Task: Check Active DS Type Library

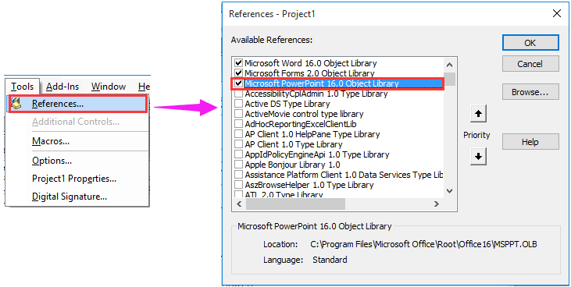Action: 238,104
